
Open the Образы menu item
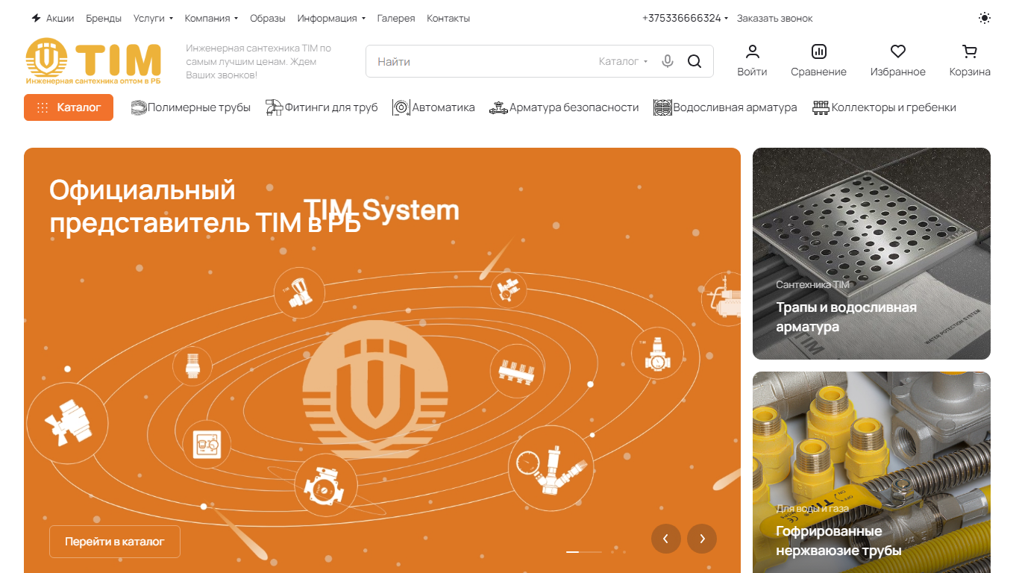(268, 18)
